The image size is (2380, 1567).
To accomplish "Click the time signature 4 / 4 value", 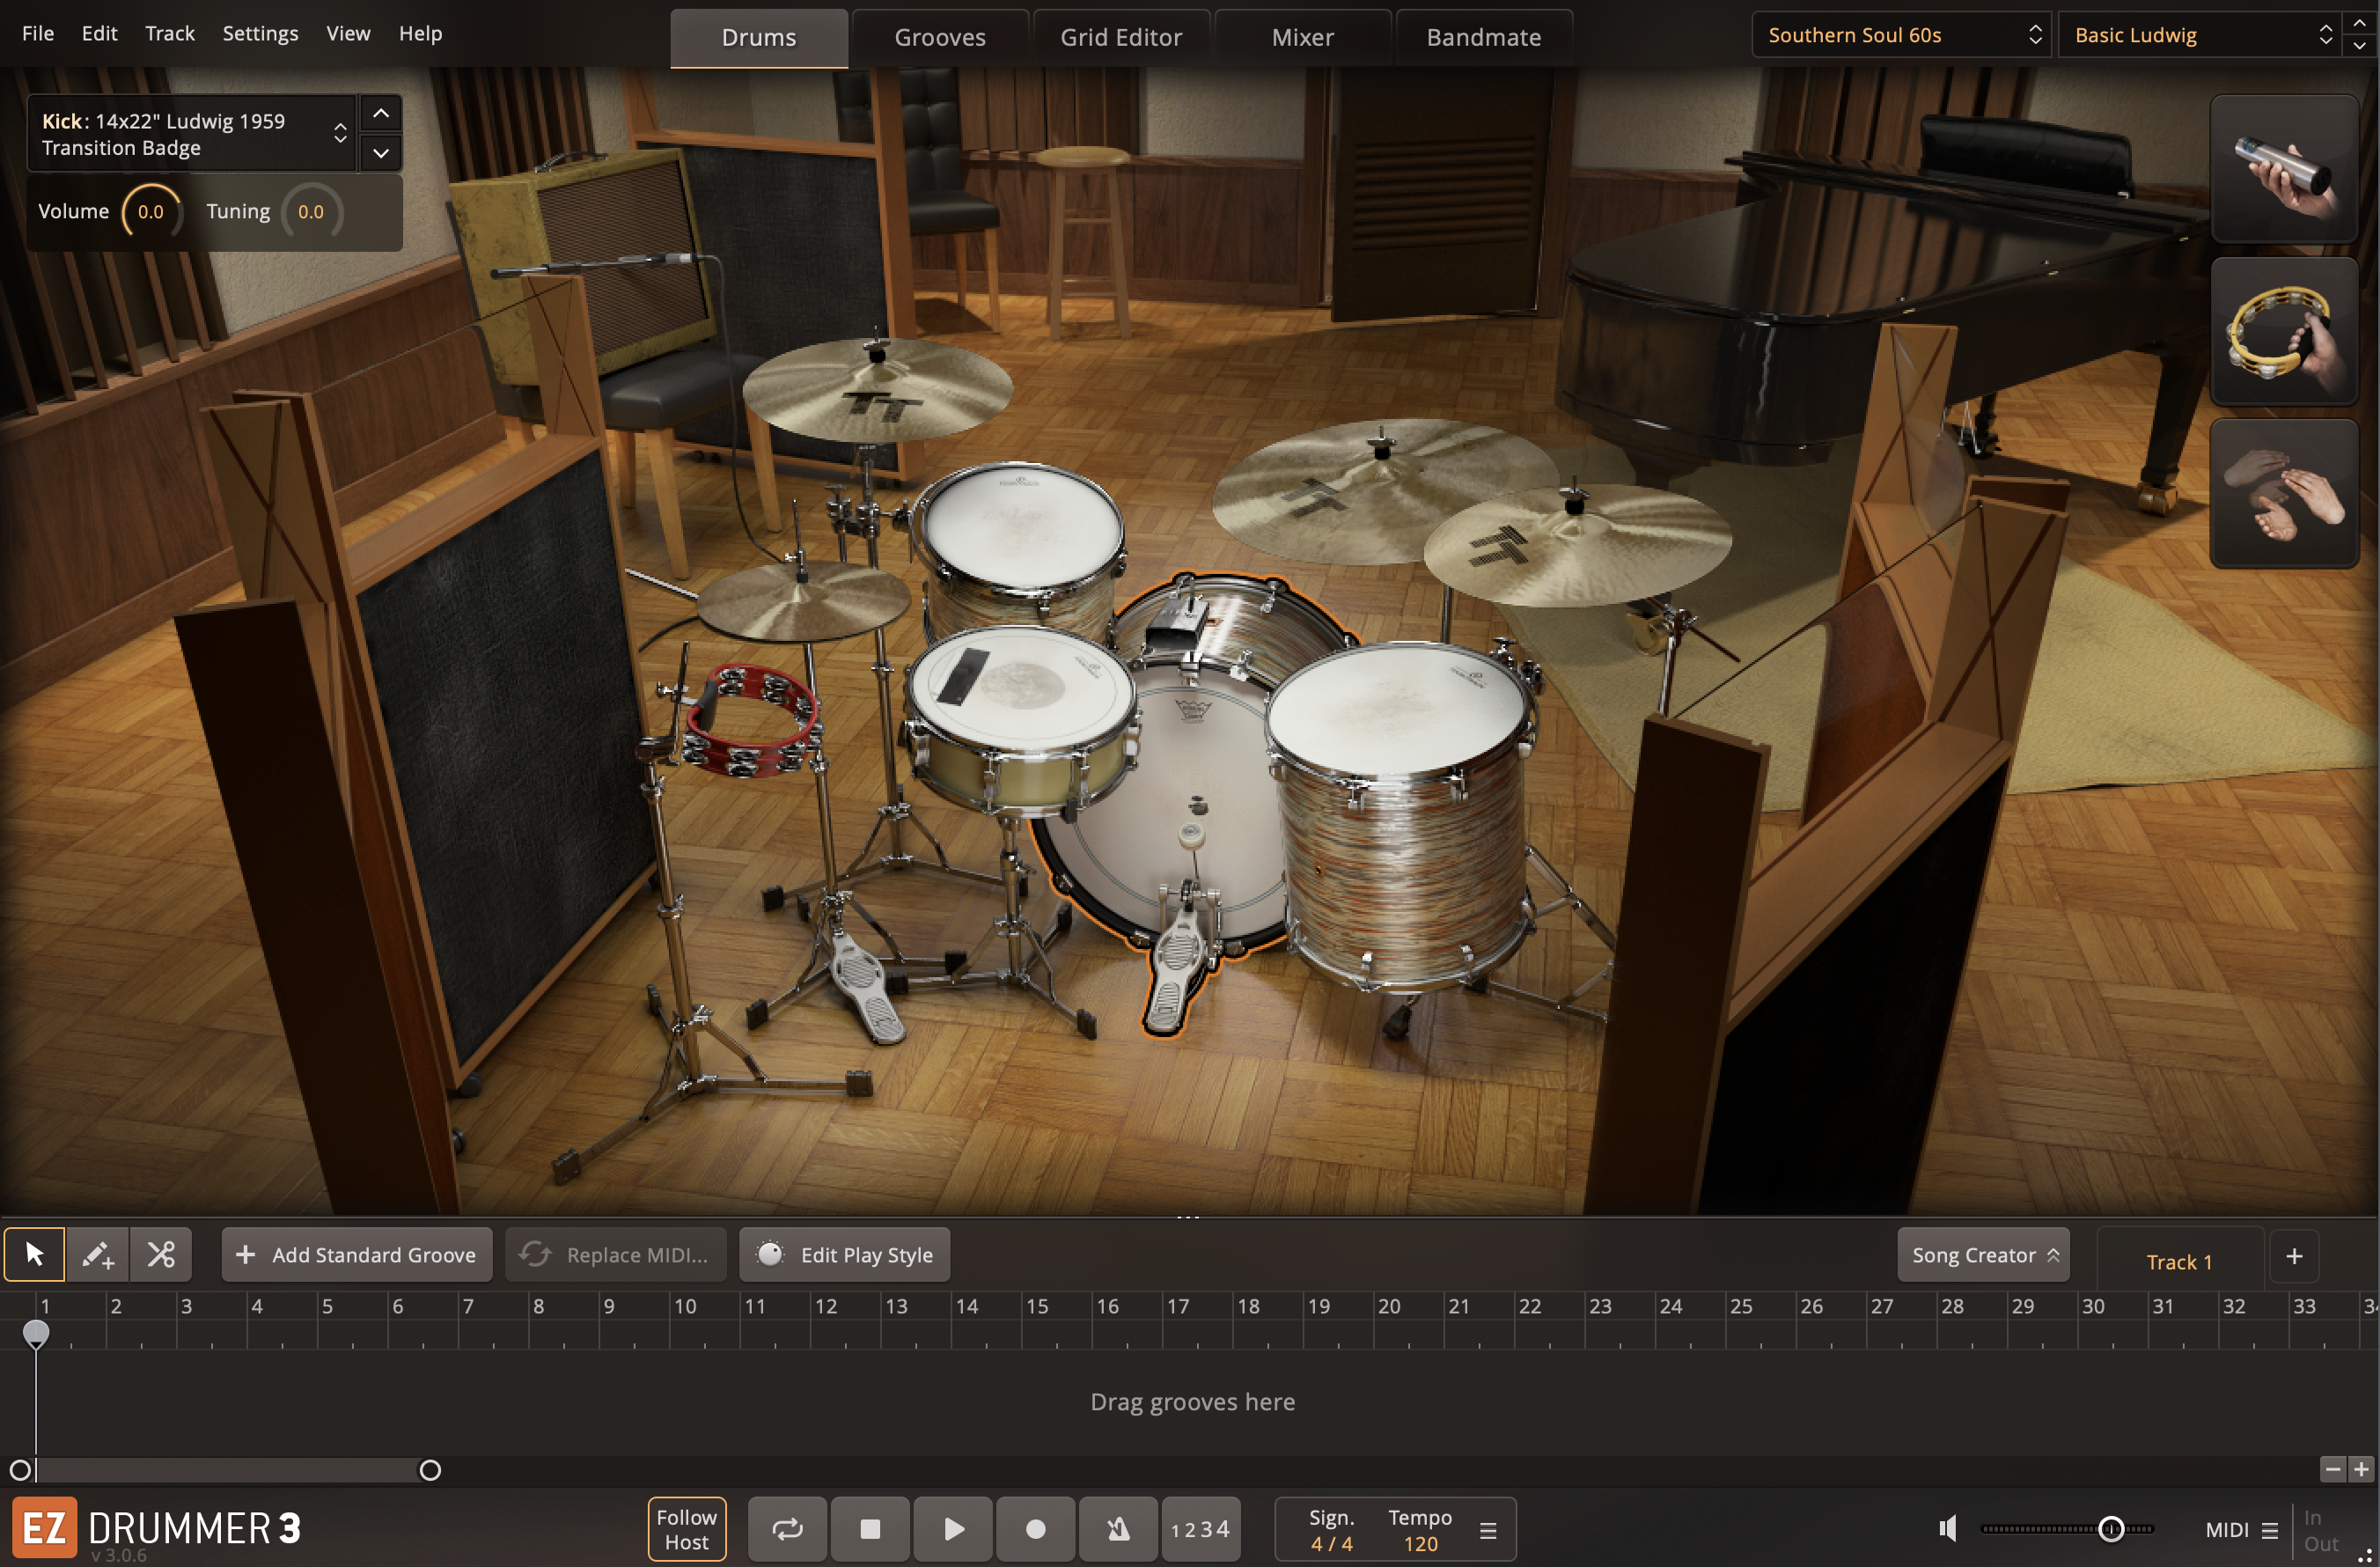I will (x=1332, y=1543).
